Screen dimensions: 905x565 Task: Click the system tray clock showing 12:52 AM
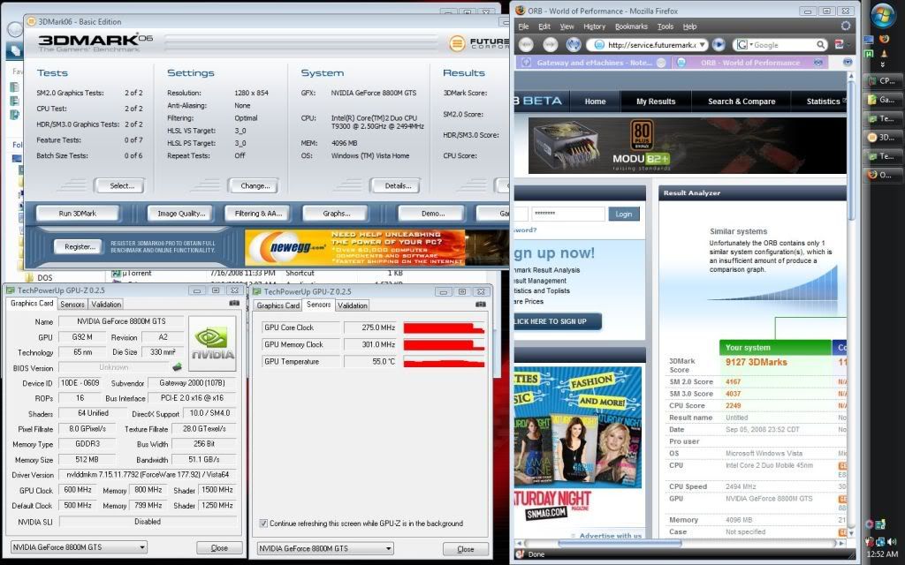coord(883,554)
